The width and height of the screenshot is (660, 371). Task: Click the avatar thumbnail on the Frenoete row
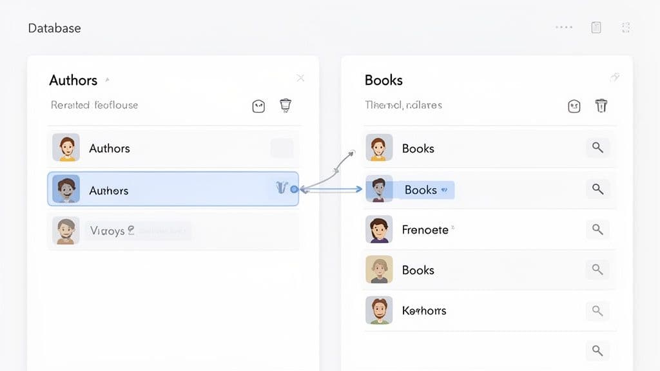(380, 229)
